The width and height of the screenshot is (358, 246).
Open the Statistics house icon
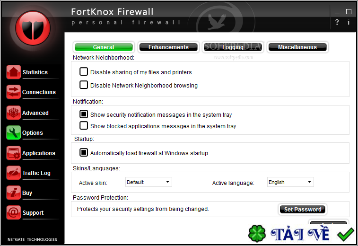(13, 72)
